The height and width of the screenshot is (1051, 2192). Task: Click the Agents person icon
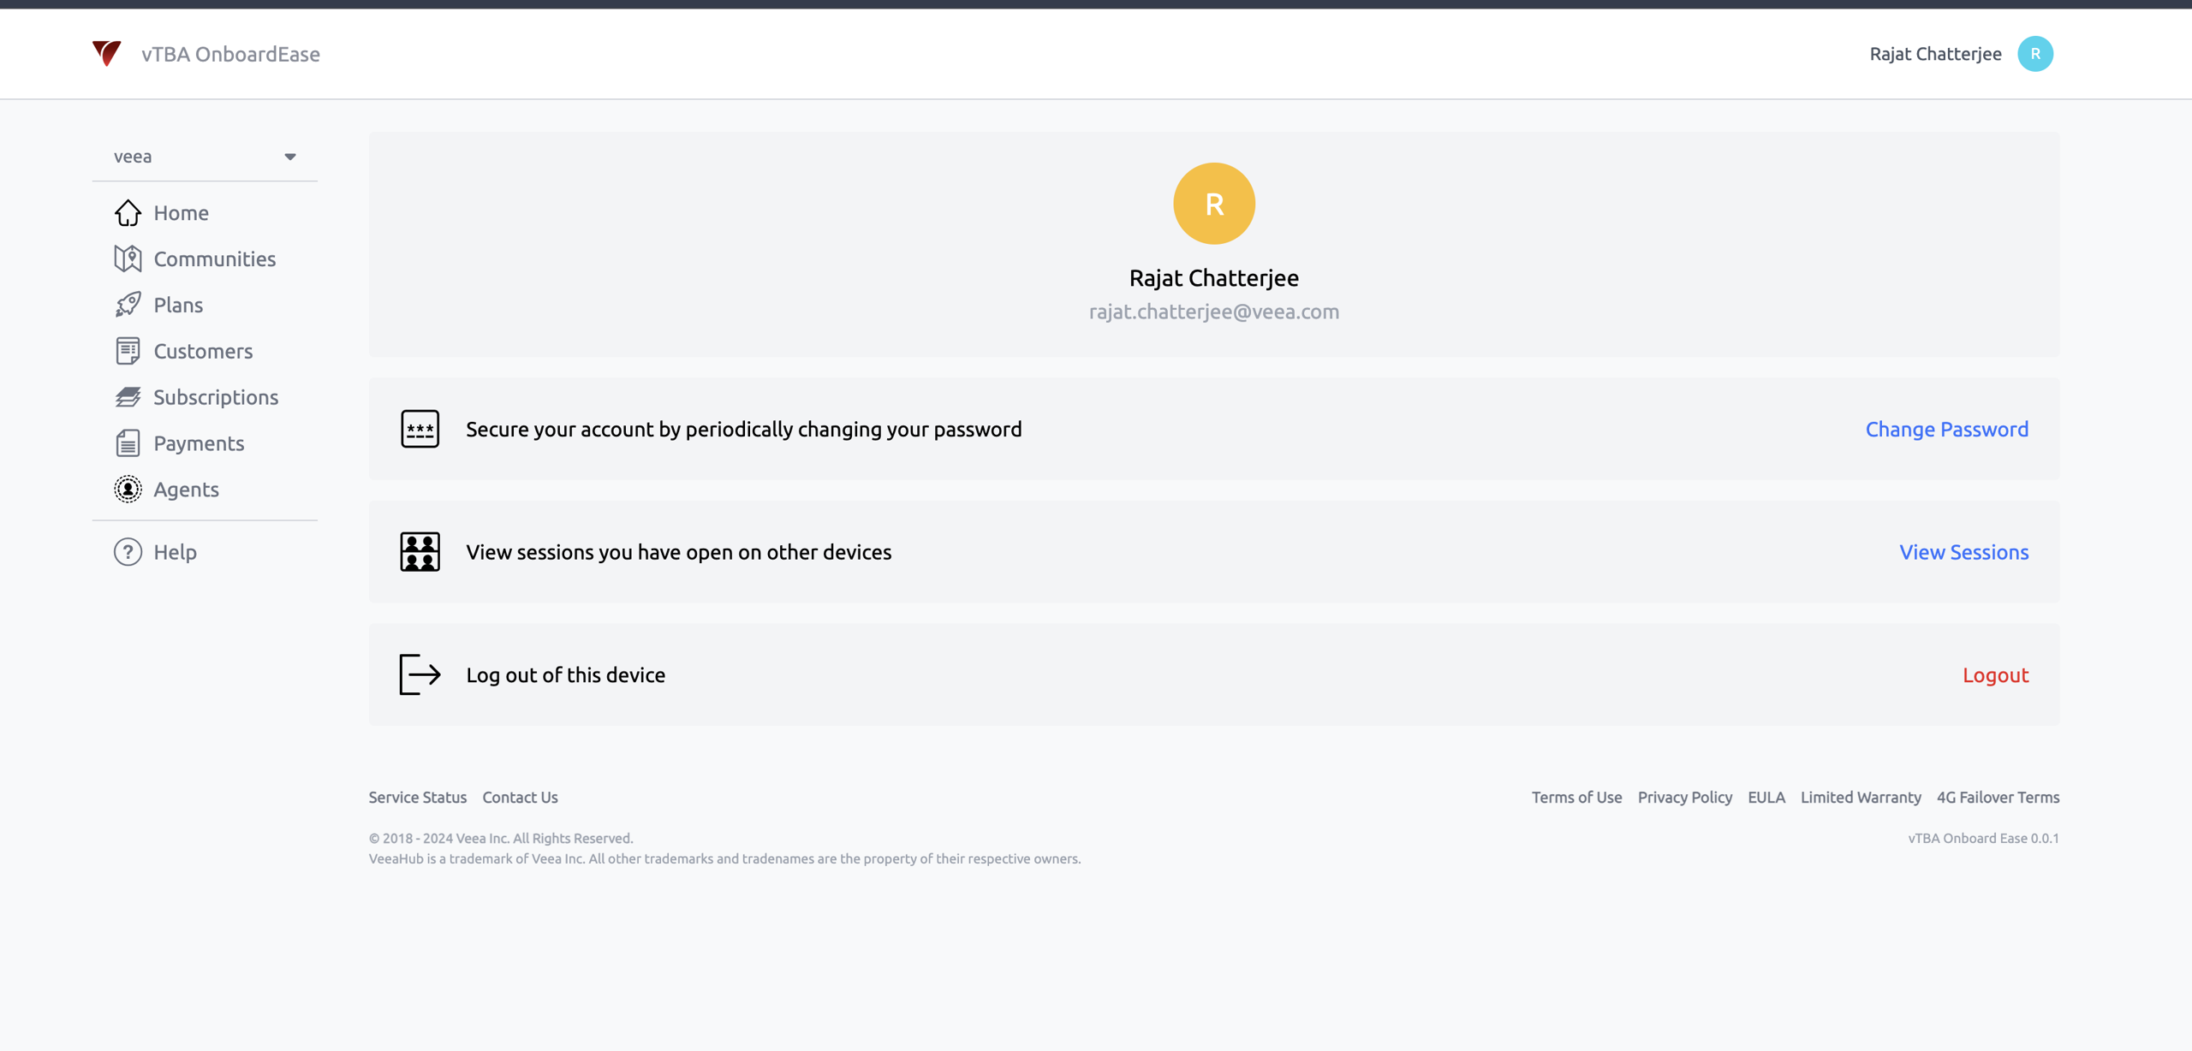coord(128,490)
